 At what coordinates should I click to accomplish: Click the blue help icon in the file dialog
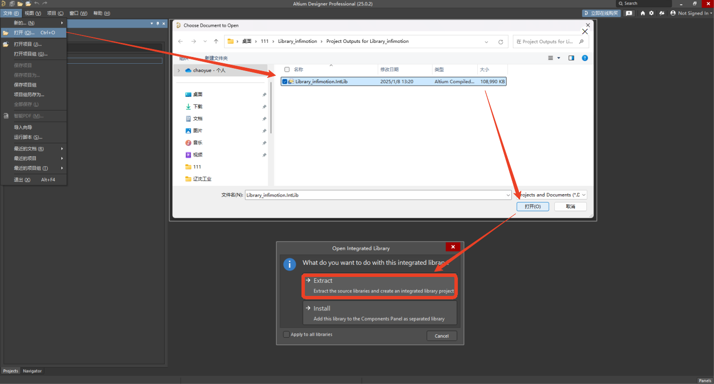[x=585, y=58]
